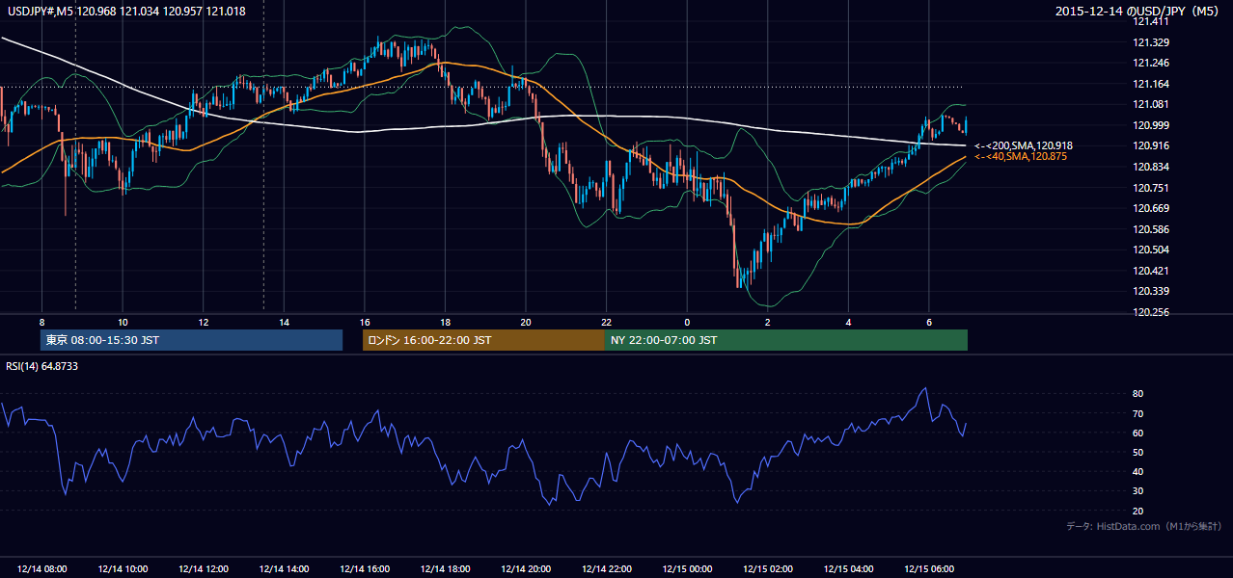This screenshot has height=578, width=1233.
Task: Click the 12/14 20:00 date label
Action: pos(526,569)
